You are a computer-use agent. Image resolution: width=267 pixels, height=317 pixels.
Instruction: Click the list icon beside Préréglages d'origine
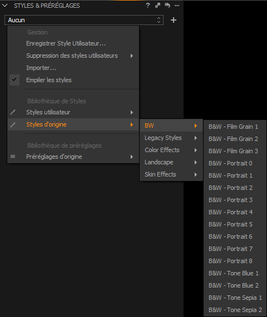(13, 157)
